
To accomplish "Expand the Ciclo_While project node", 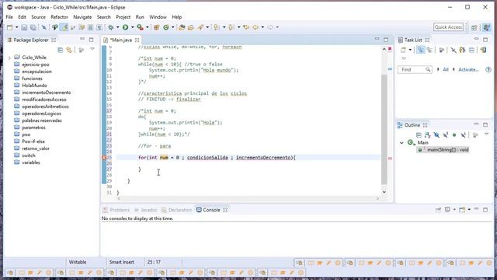I will pyautogui.click(x=9, y=58).
